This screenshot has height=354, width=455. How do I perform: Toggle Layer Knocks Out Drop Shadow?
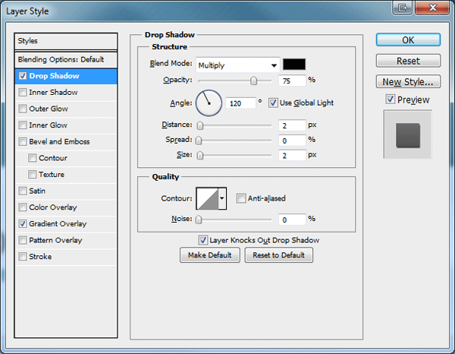202,240
